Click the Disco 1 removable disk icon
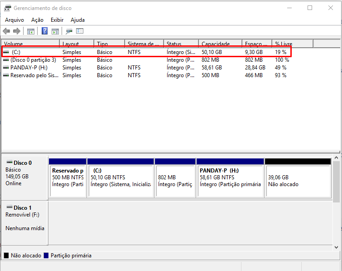342x271 pixels. 9,207
